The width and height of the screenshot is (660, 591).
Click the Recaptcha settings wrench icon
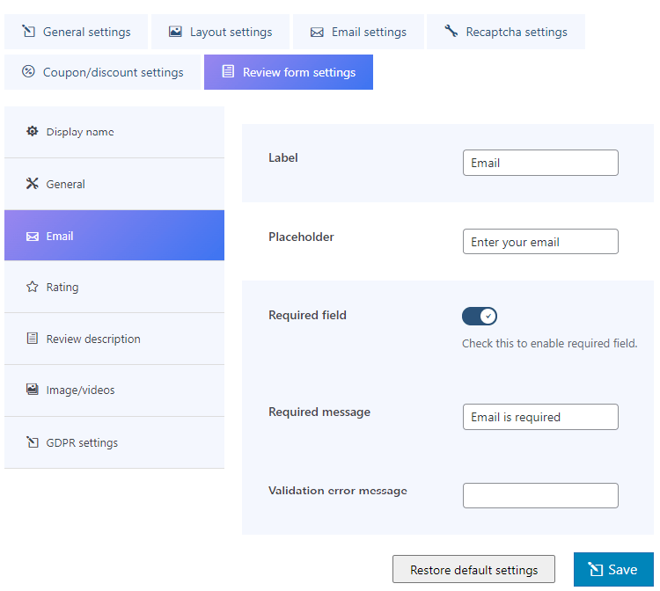point(451,31)
